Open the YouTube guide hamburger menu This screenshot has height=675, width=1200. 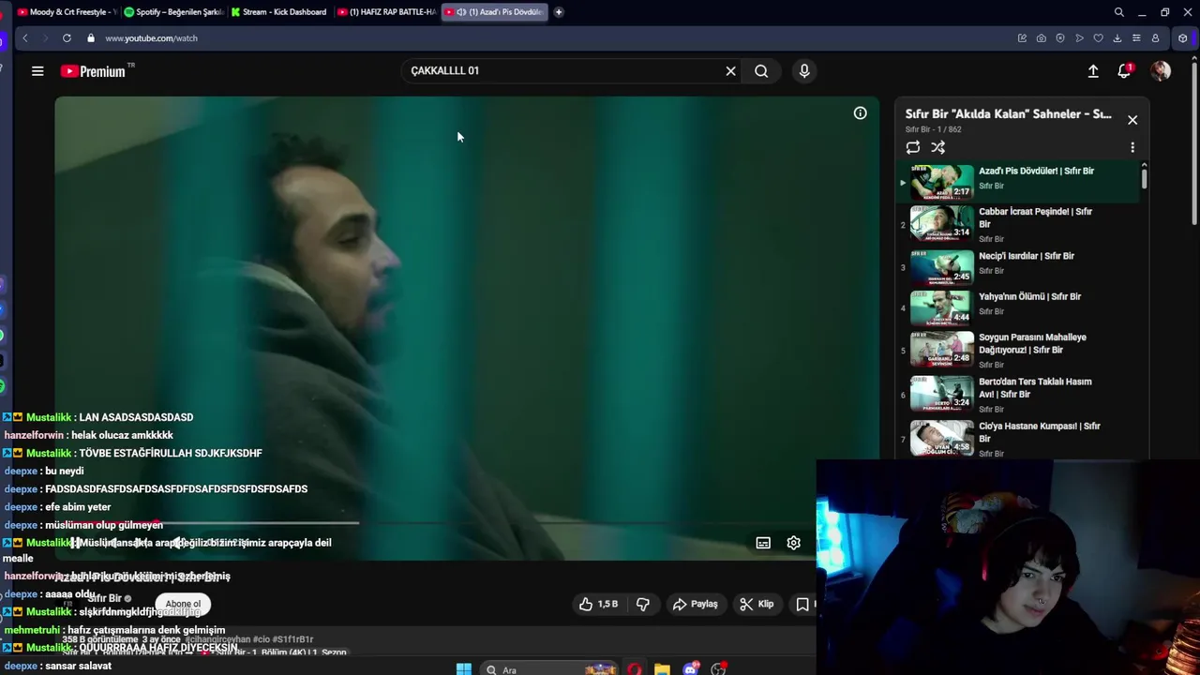[x=37, y=71]
